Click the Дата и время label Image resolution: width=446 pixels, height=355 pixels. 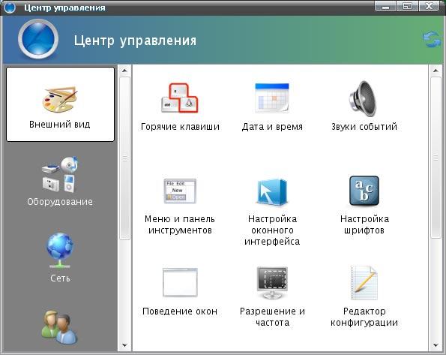point(272,127)
